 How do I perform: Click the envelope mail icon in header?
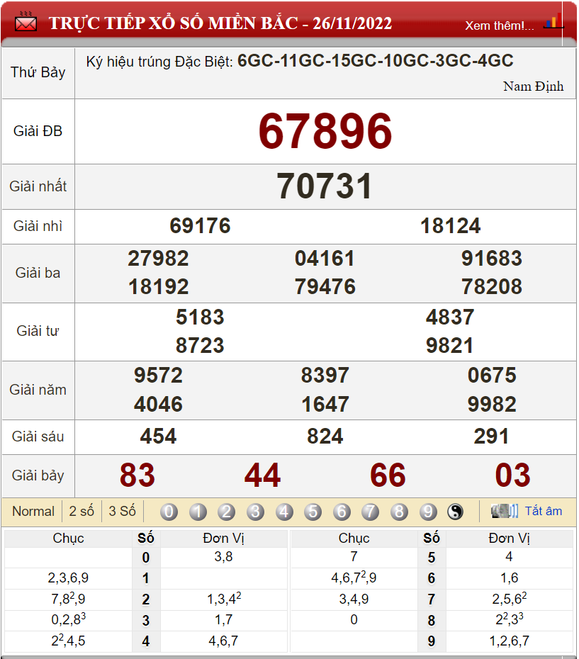coord(26,22)
